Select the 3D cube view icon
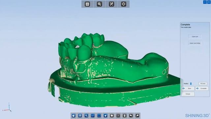 pyautogui.click(x=74, y=116)
